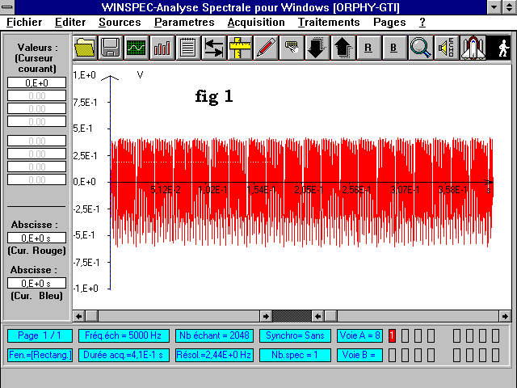Toggle the red channel 1 indicator box
The image size is (517, 388).
click(392, 336)
